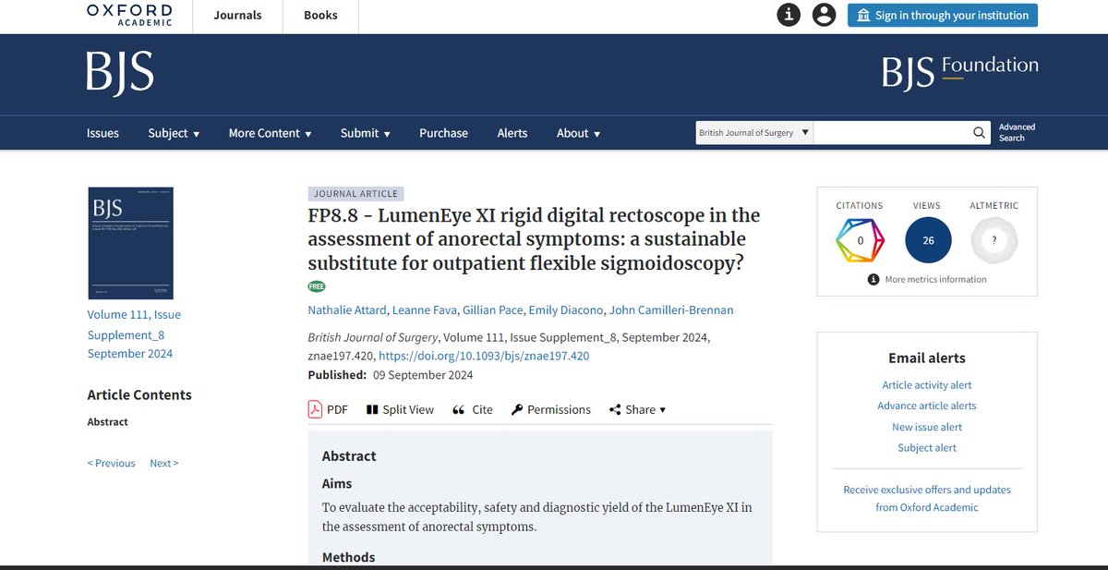Click the search magnifier icon
1108x570 pixels.
[979, 132]
